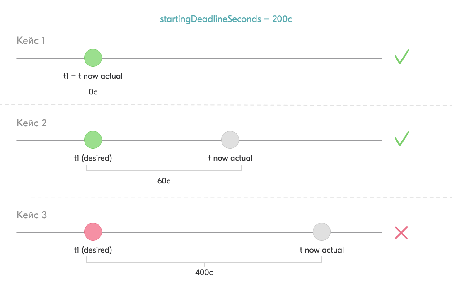This screenshot has width=452, height=287.
Task: Click "t1 (desired)" text in Кейс 2
Action: [x=93, y=158]
